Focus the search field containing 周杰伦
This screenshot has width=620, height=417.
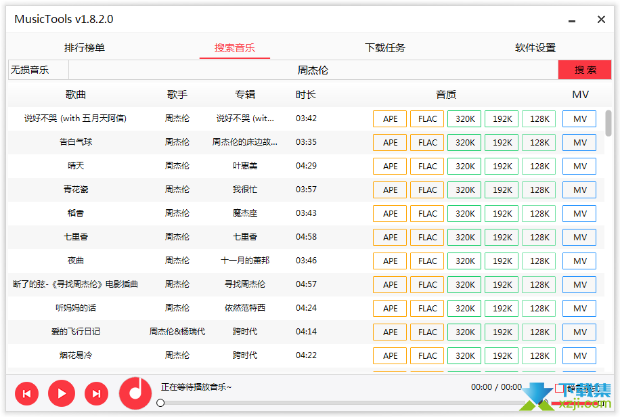pyautogui.click(x=313, y=70)
